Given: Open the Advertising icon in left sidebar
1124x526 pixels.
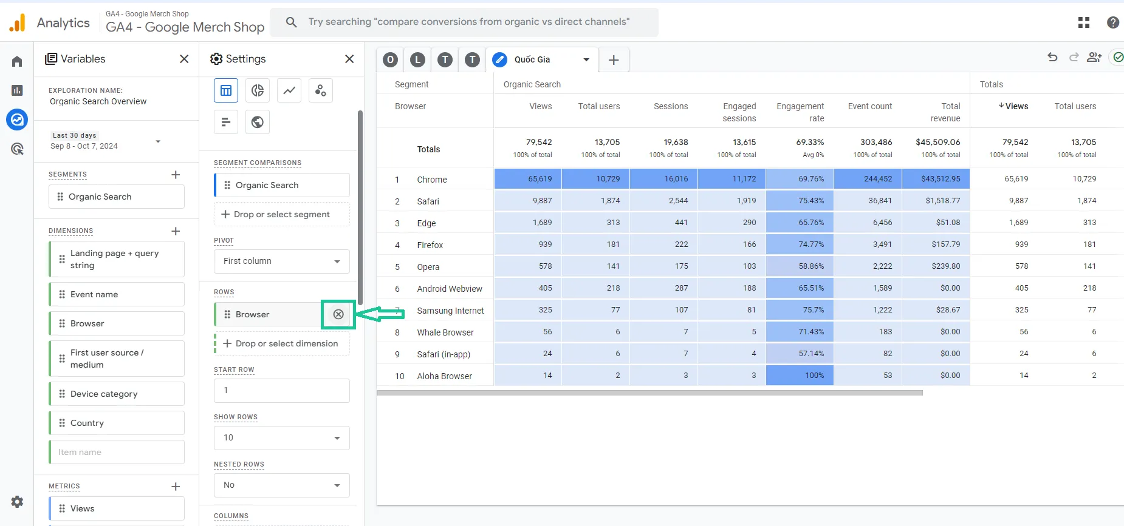Looking at the screenshot, I should (17, 149).
